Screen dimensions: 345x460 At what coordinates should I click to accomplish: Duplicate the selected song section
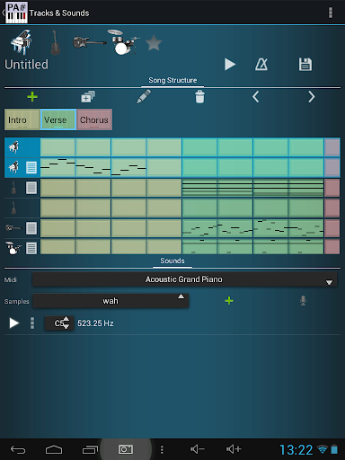pos(88,97)
